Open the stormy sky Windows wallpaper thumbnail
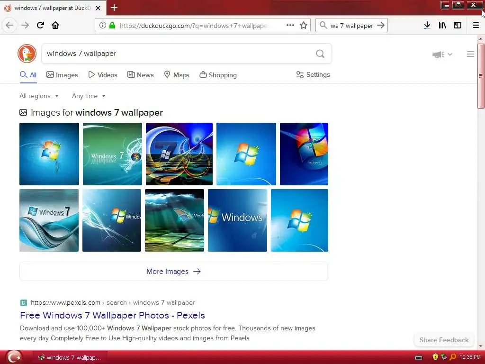 tap(174, 220)
